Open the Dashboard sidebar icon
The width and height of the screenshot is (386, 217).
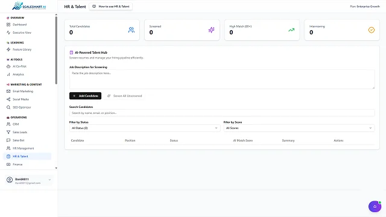8,25
